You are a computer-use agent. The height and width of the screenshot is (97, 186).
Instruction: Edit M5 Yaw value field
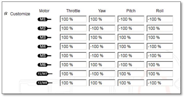click(102, 56)
